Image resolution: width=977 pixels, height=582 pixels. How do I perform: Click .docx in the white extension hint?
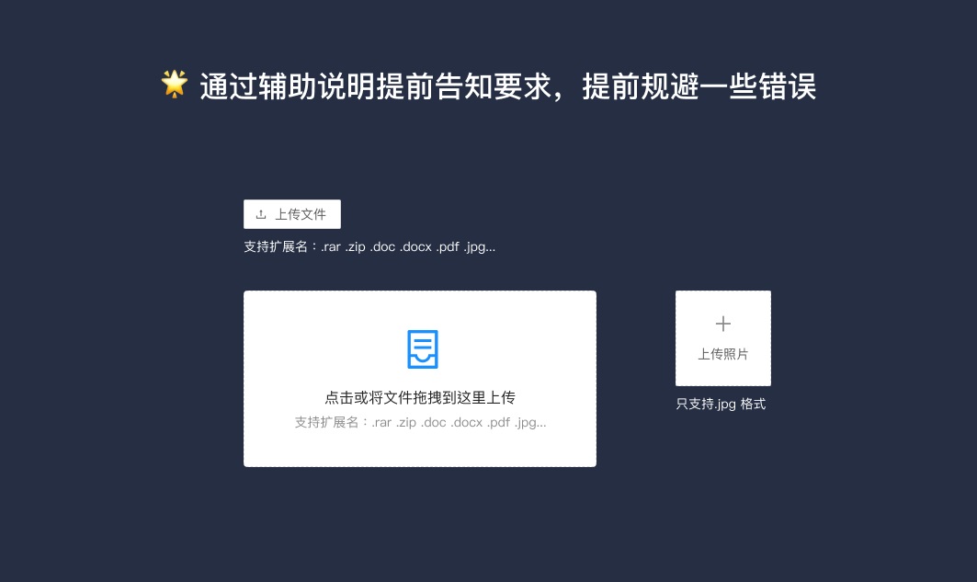[415, 246]
